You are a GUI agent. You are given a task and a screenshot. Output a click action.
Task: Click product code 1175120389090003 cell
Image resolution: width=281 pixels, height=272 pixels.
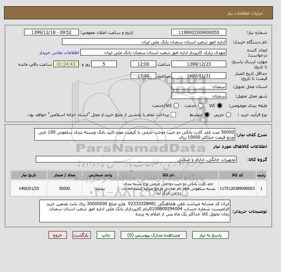(x=237, y=188)
